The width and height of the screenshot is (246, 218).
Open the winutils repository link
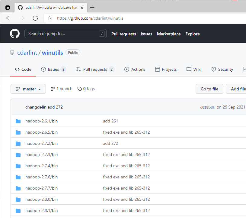(53, 53)
